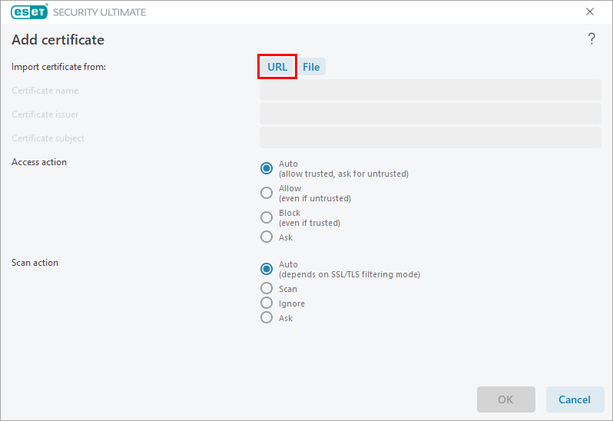Click the SECURITY ULTIMATE title text
This screenshot has width=613, height=421.
pos(99,12)
